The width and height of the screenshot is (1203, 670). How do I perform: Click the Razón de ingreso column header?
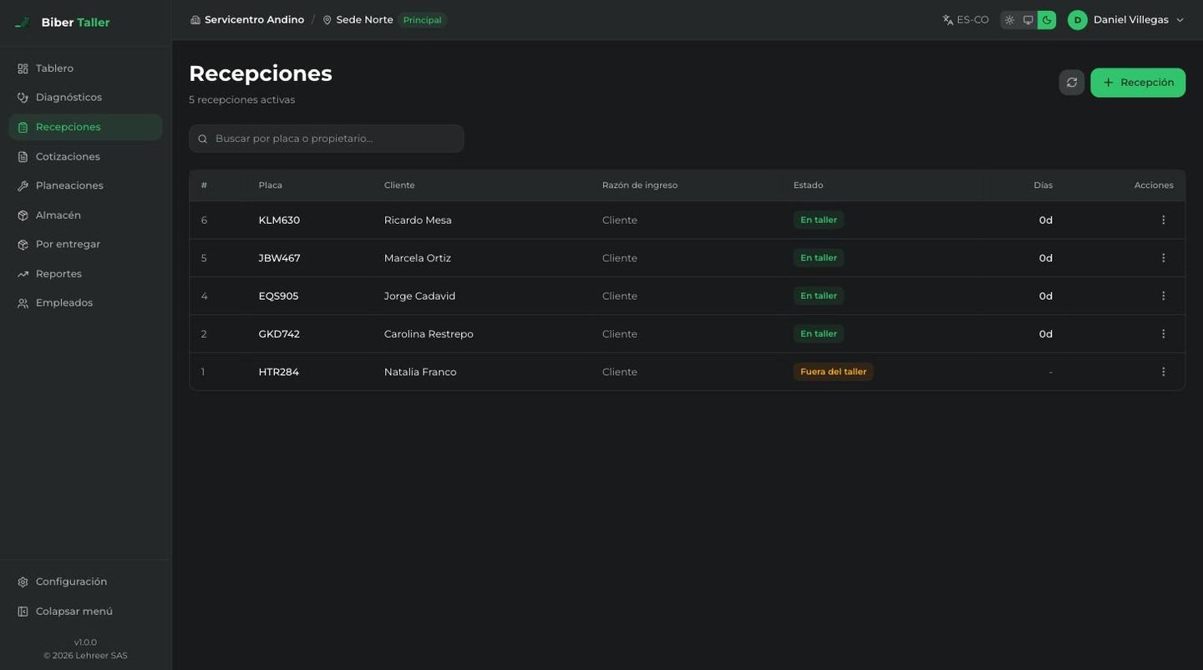click(640, 185)
